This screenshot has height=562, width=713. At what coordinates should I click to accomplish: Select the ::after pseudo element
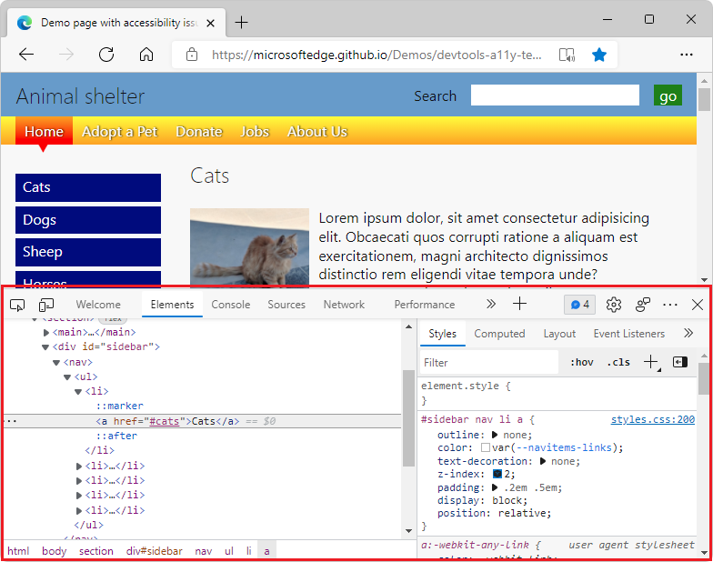click(116, 436)
